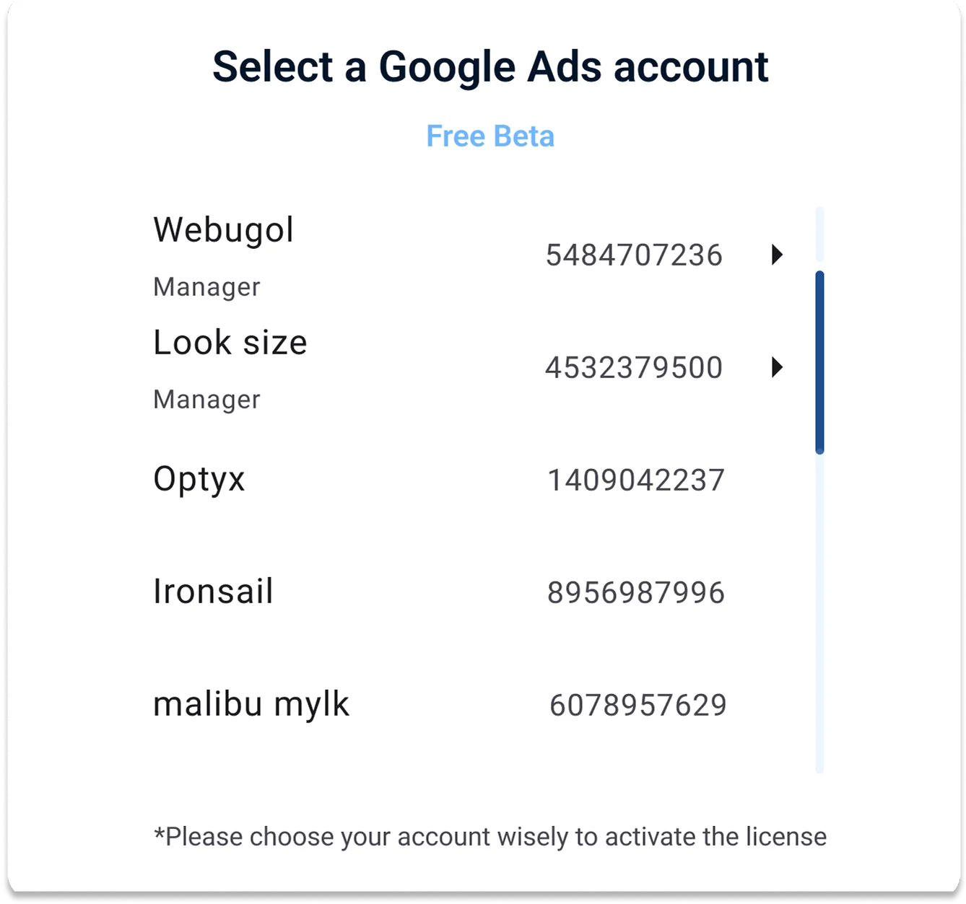This screenshot has height=904, width=966.
Task: Select the Look size account name
Action: (230, 343)
